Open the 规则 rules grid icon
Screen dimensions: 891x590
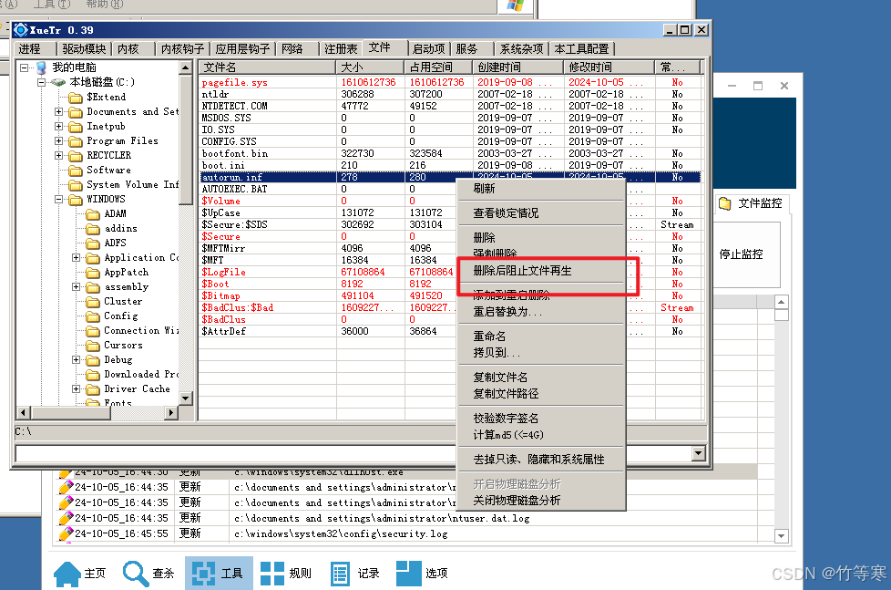[x=271, y=573]
